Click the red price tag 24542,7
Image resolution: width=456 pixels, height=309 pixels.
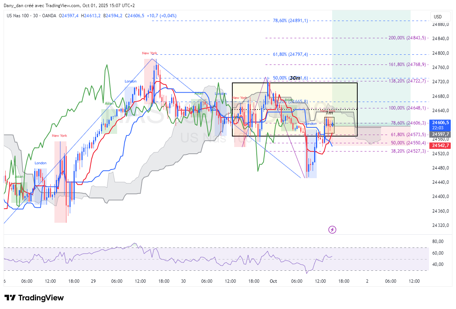[x=441, y=145]
